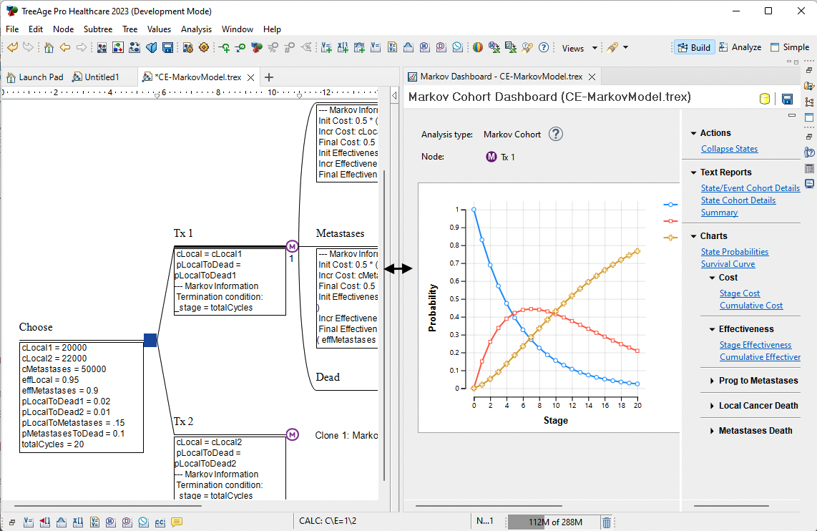Click the yellow note icon in the status bar
Viewport: 817px width, 531px height.
(177, 522)
